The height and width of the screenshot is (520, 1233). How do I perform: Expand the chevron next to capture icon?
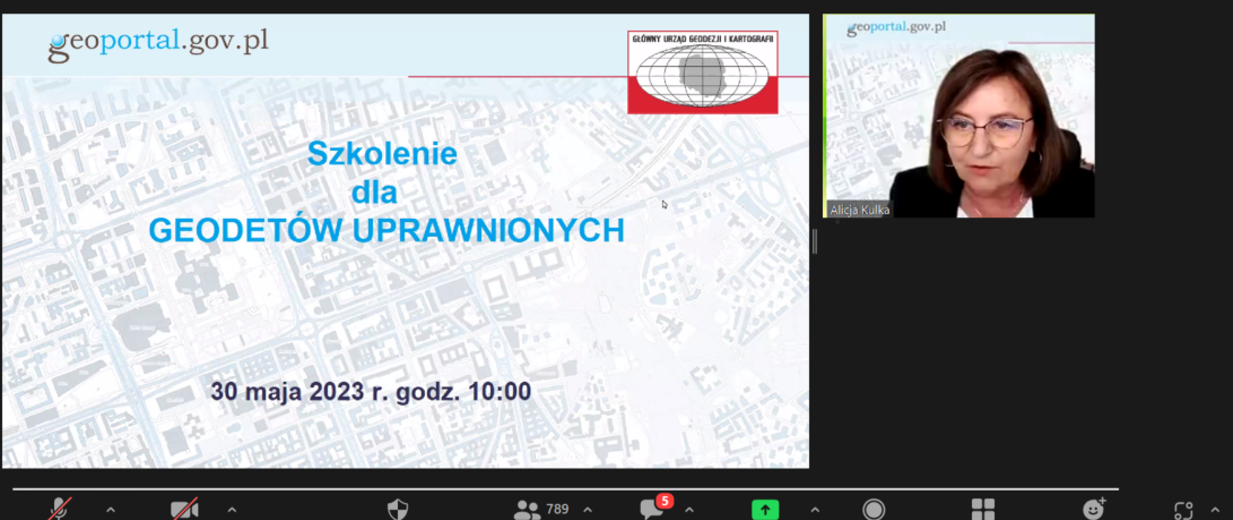click(1215, 510)
